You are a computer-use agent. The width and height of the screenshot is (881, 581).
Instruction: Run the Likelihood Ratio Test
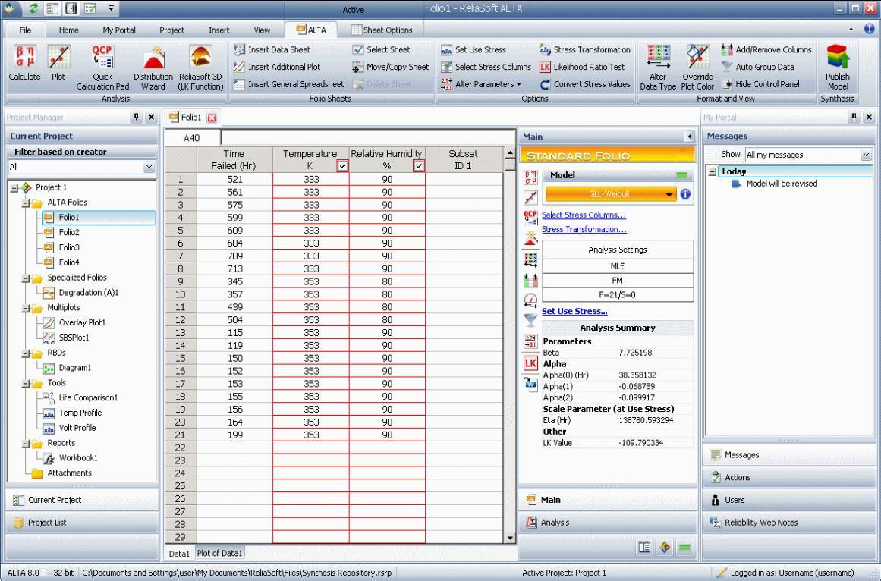(582, 67)
